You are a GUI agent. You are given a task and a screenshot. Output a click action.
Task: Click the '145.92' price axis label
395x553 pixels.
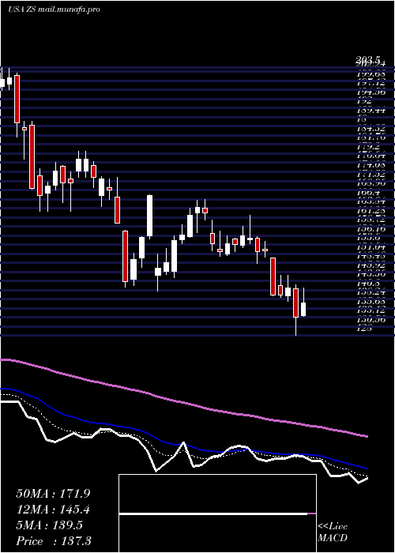point(371,265)
